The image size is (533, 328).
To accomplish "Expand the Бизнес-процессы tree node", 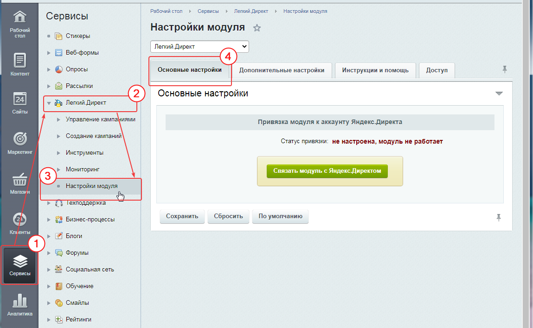I will tap(49, 220).
